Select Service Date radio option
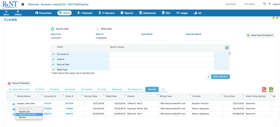The width and height of the screenshot is (280, 127). 53,29
